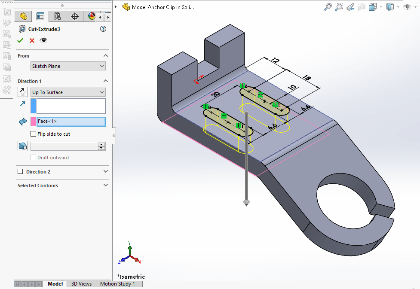
Task: Click the Hide/Show Items eye icon
Action: (407, 7)
